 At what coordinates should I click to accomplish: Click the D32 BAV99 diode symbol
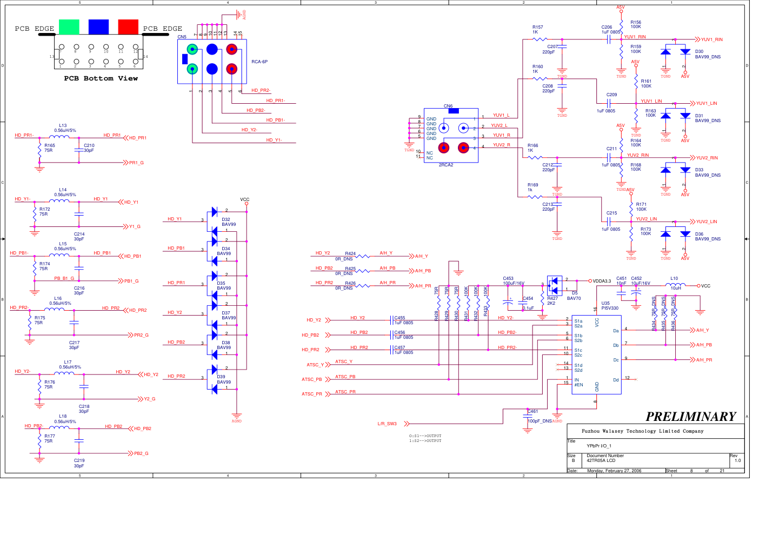tap(215, 222)
